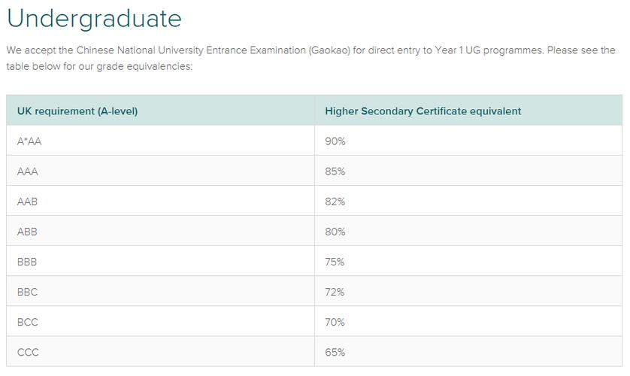Select the AAA grade cell
The height and width of the screenshot is (376, 630).
[160, 171]
